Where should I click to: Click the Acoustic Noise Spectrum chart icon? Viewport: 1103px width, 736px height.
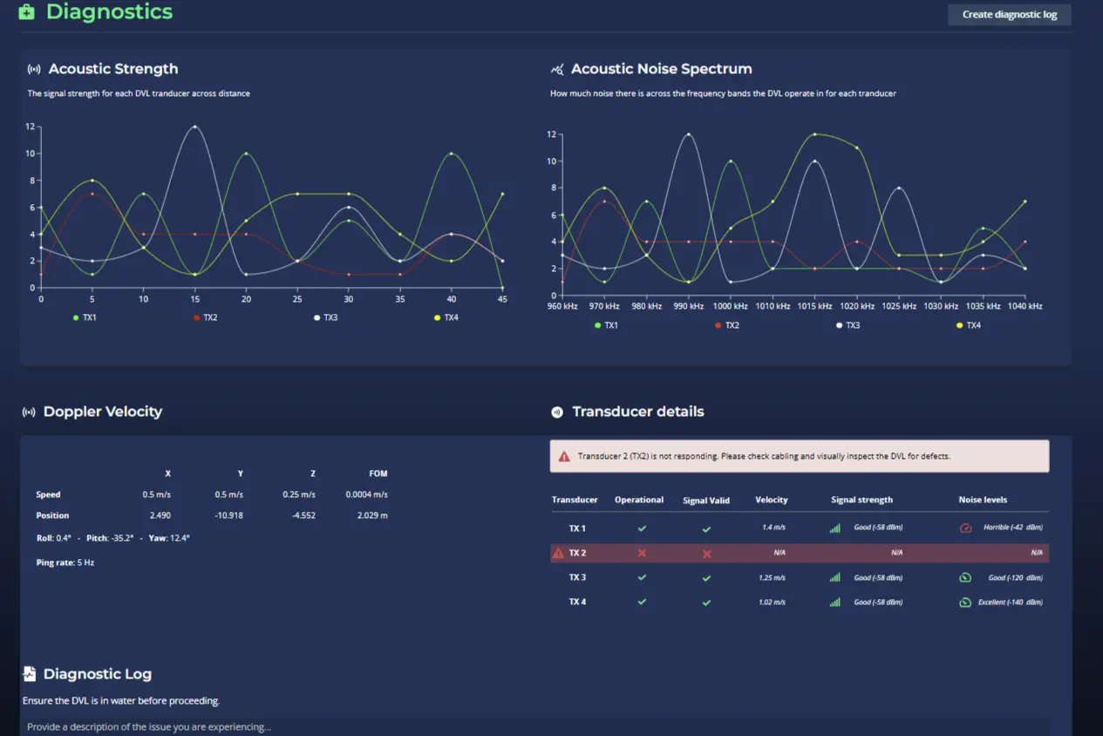click(x=557, y=70)
